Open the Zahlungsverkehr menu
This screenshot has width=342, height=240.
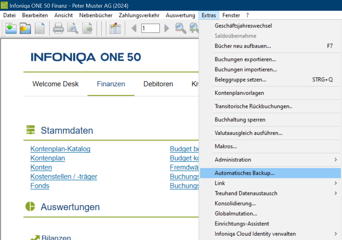pos(139,15)
